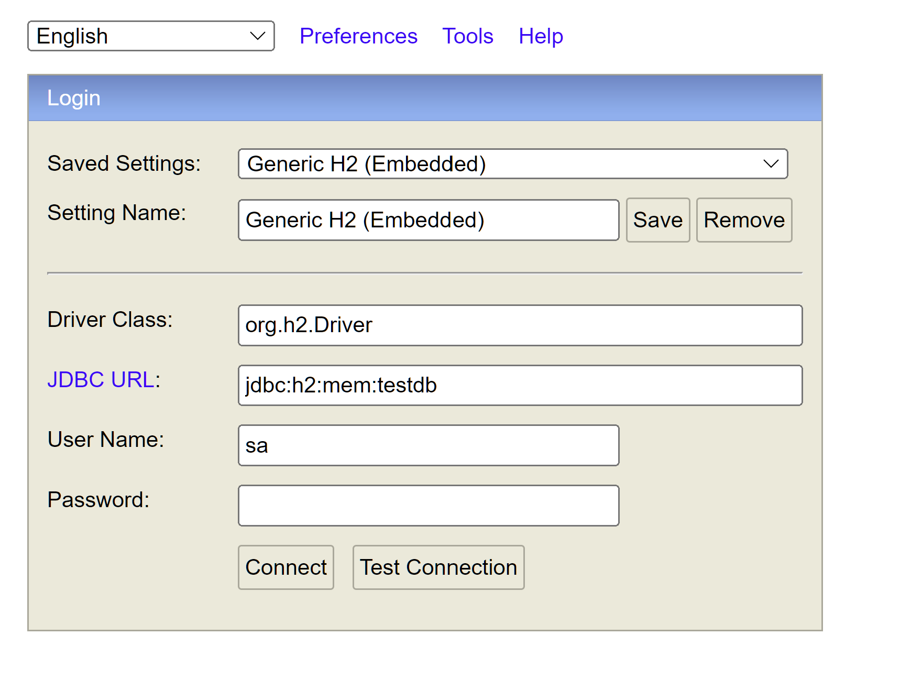Focus the User Name field containing sa

coord(428,445)
